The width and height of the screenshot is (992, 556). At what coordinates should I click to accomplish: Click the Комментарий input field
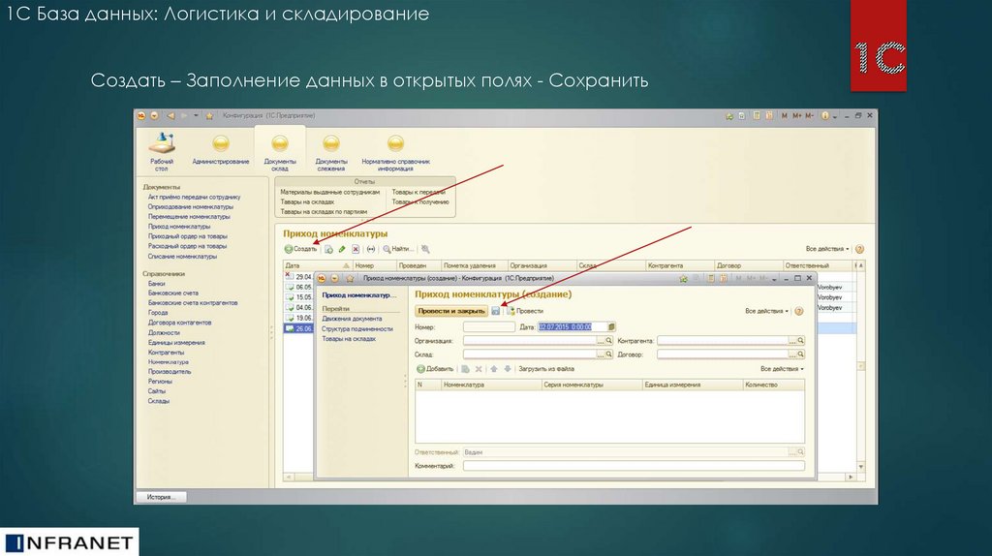click(634, 466)
